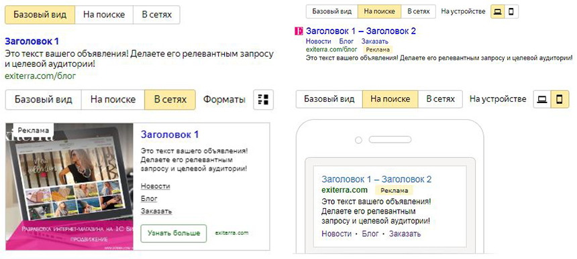Tap Новости sitelink in the phone mockup
Image resolution: width=577 pixels, height=259 pixels.
click(x=337, y=234)
